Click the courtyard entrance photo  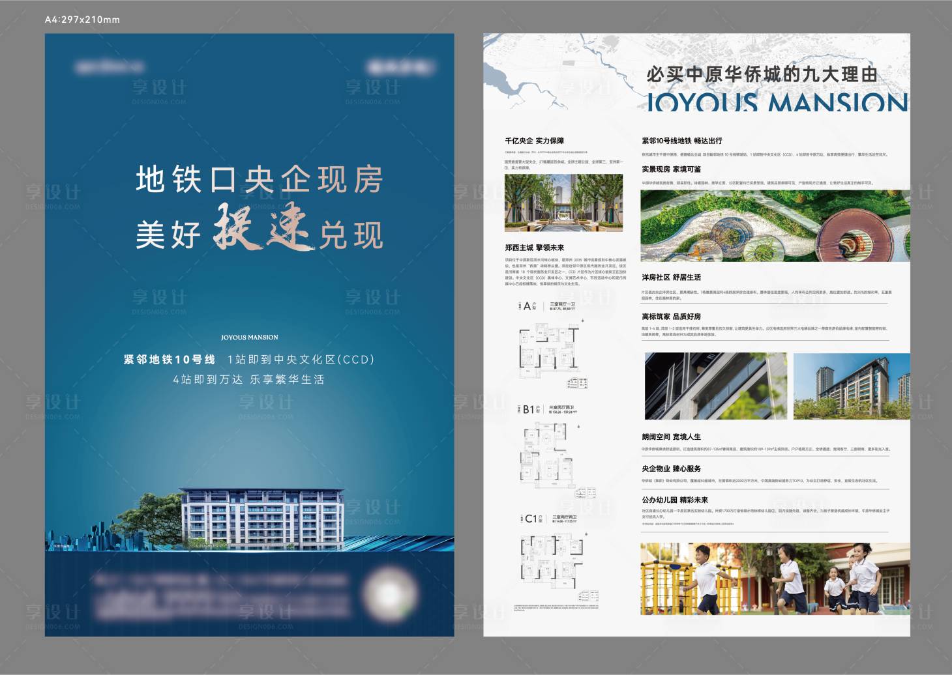[563, 203]
